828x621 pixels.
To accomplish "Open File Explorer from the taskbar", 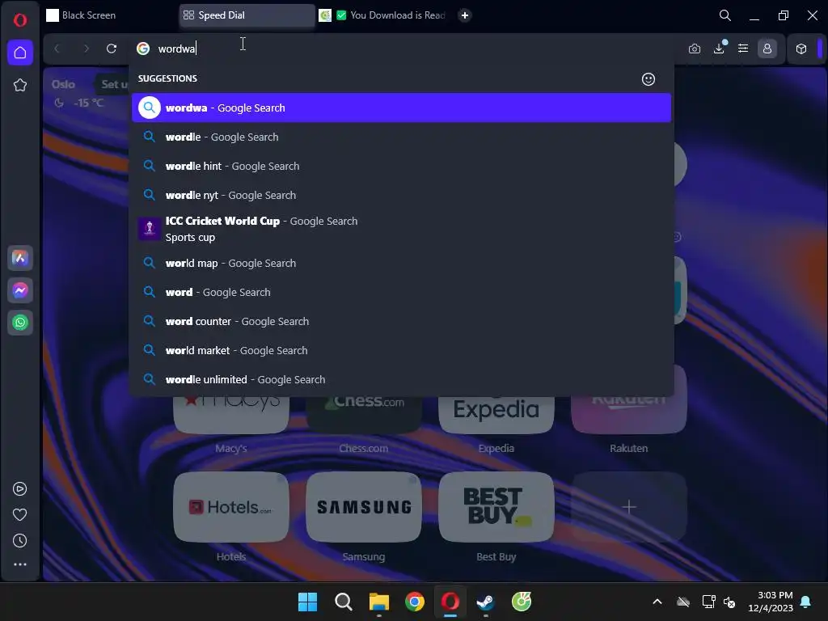I will [x=378, y=602].
